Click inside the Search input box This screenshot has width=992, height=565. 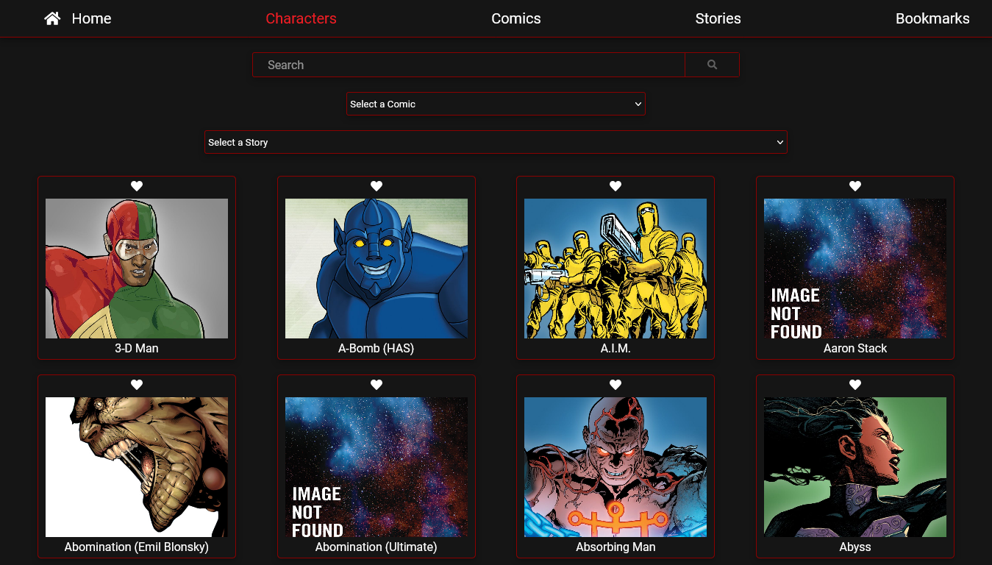[x=468, y=65]
